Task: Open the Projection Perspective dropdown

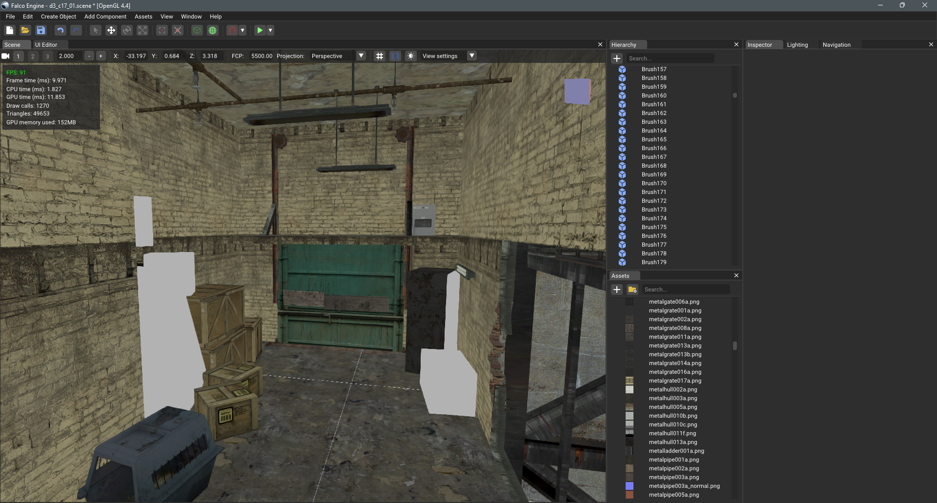Action: pyautogui.click(x=337, y=56)
